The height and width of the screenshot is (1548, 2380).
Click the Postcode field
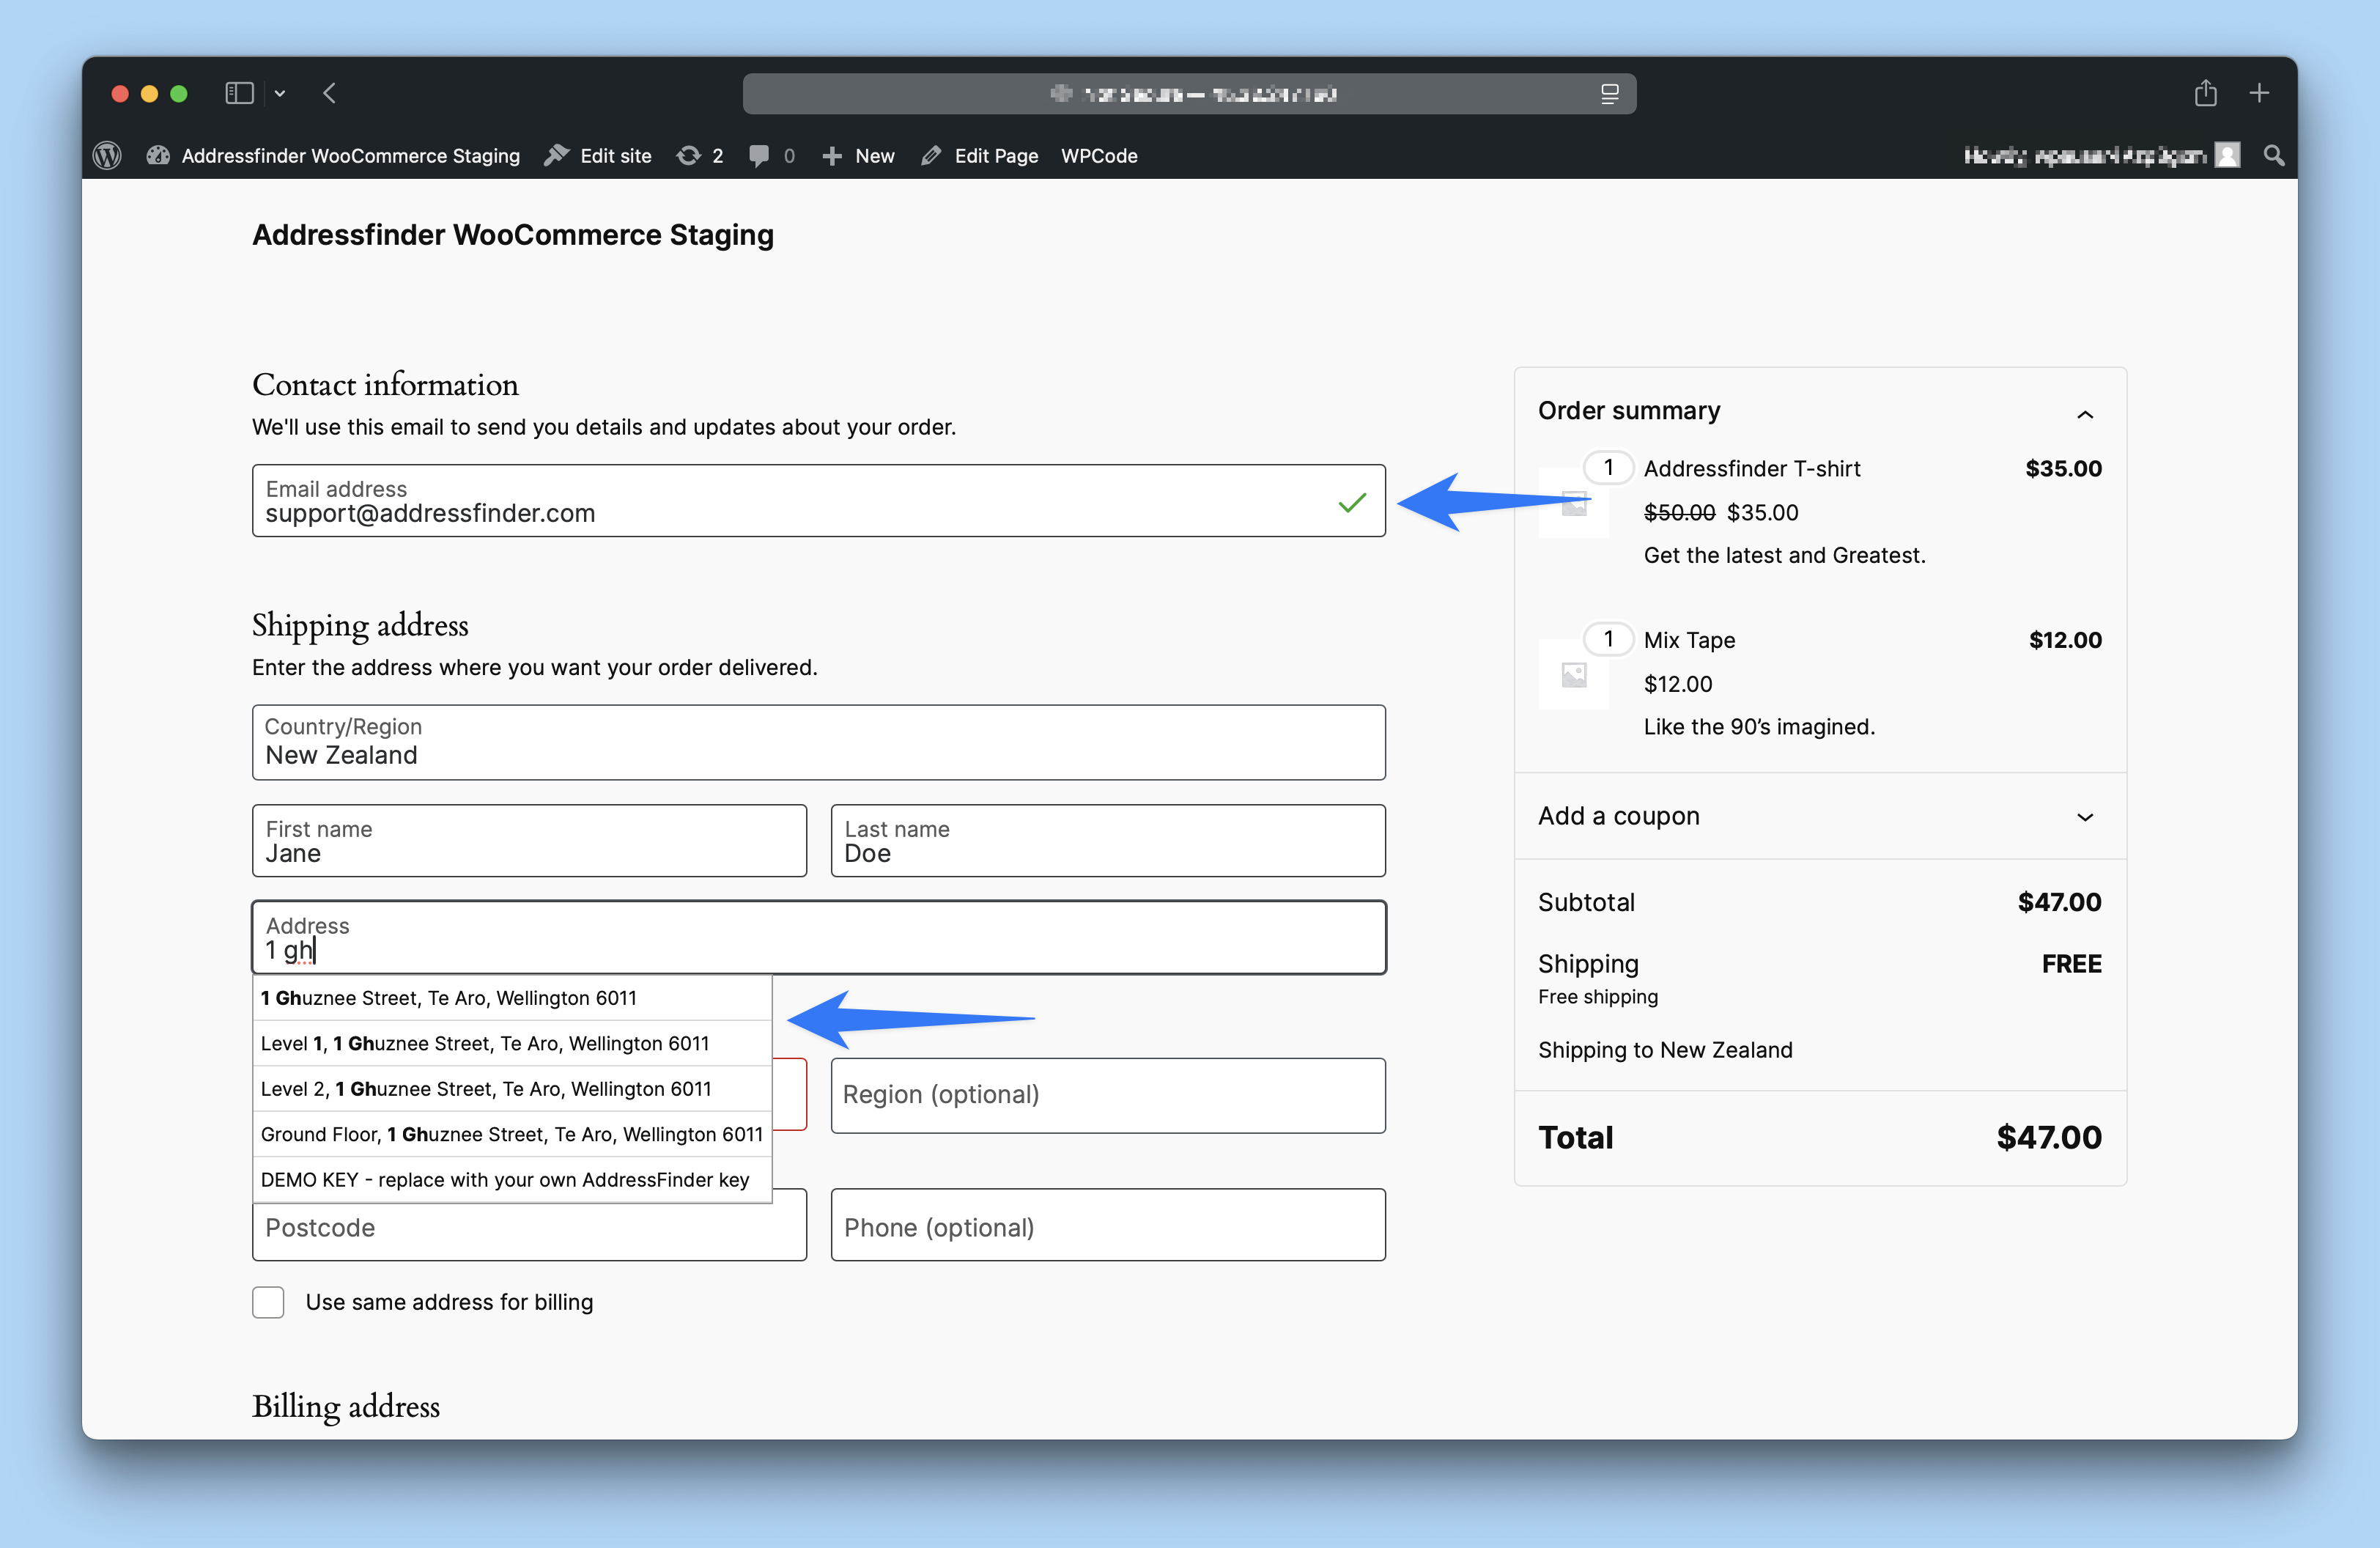coord(529,1229)
